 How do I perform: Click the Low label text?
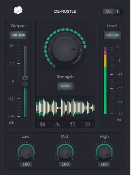tap(25, 136)
